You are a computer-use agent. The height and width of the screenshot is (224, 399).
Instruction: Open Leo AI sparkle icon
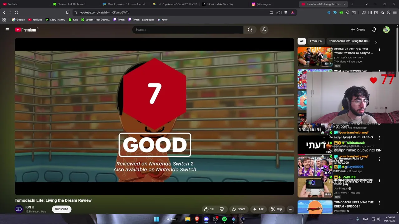coord(382,12)
